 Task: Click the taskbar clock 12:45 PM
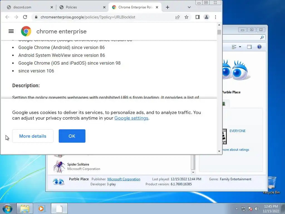(271, 208)
